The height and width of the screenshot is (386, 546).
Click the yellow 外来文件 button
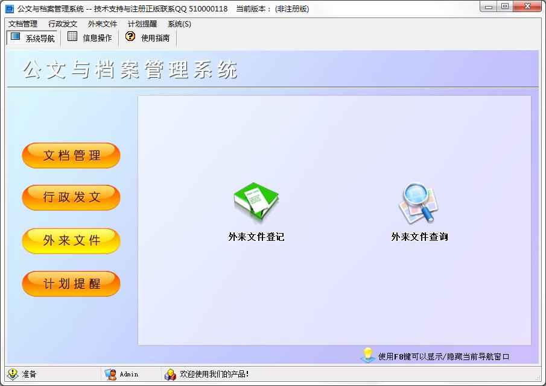71,240
